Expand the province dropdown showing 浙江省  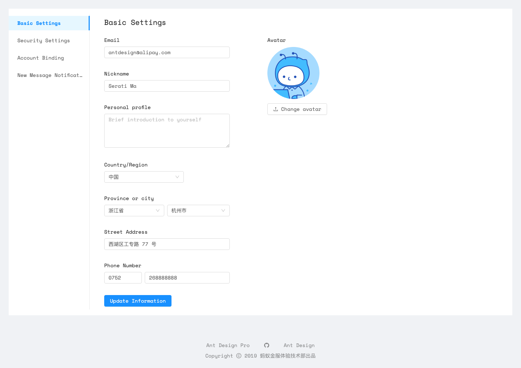pyautogui.click(x=134, y=211)
